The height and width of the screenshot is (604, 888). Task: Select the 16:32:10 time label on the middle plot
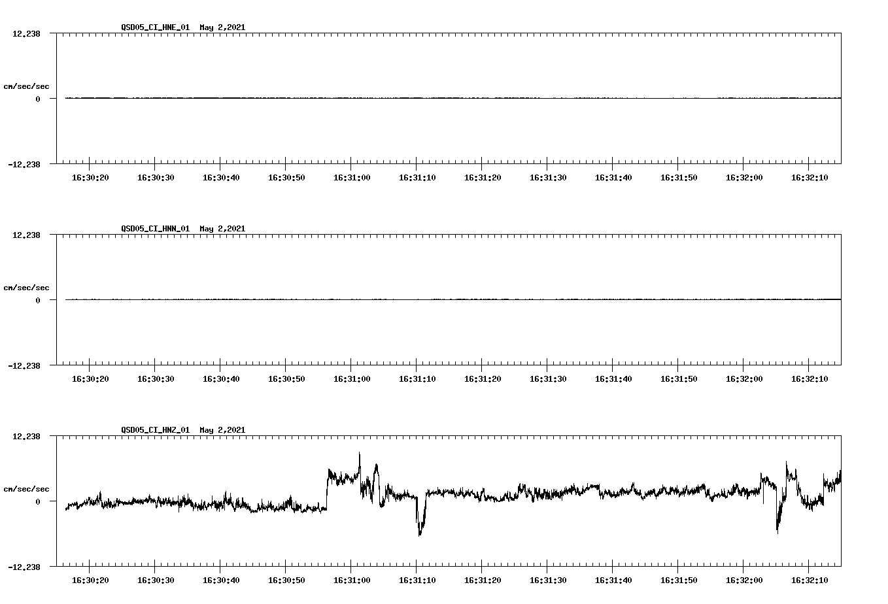(x=810, y=378)
